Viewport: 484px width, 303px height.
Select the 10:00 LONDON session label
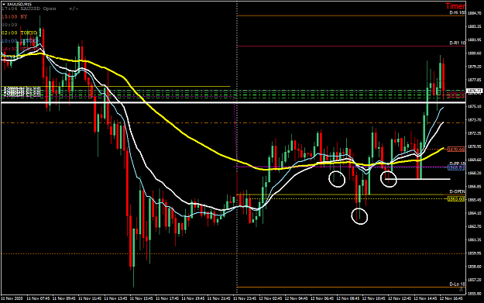[21, 41]
